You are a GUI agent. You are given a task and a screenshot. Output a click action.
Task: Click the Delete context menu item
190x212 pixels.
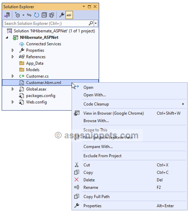89,180
